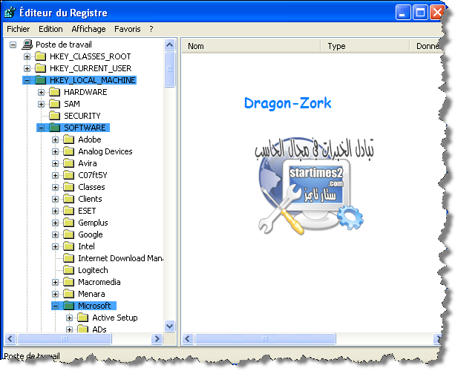Viewport: 455px width, 371px height.
Task: Click the values pane scroll left arrow
Action: tap(188, 338)
